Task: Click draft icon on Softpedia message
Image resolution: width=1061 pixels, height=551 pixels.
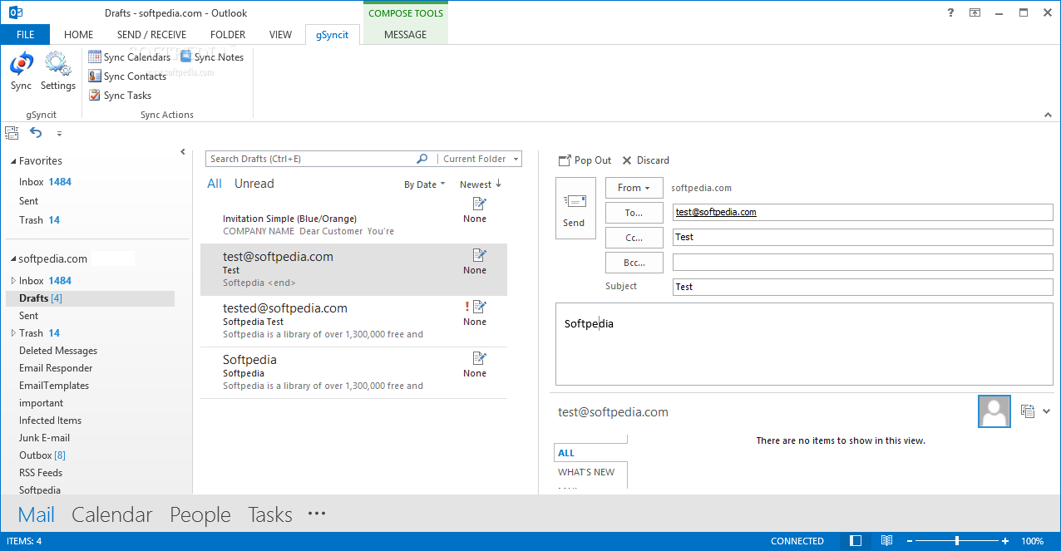Action: tap(479, 358)
